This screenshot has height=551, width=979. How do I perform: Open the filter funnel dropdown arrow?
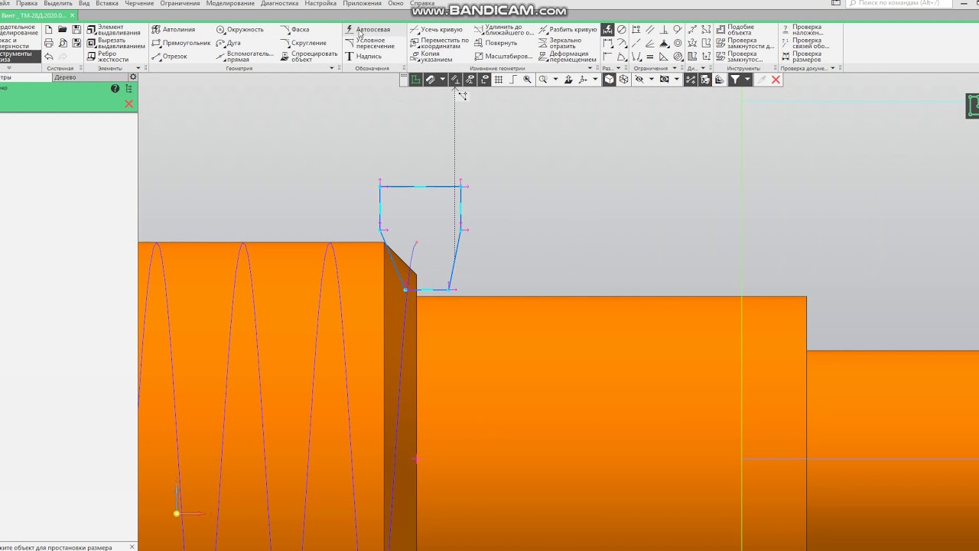coord(747,80)
